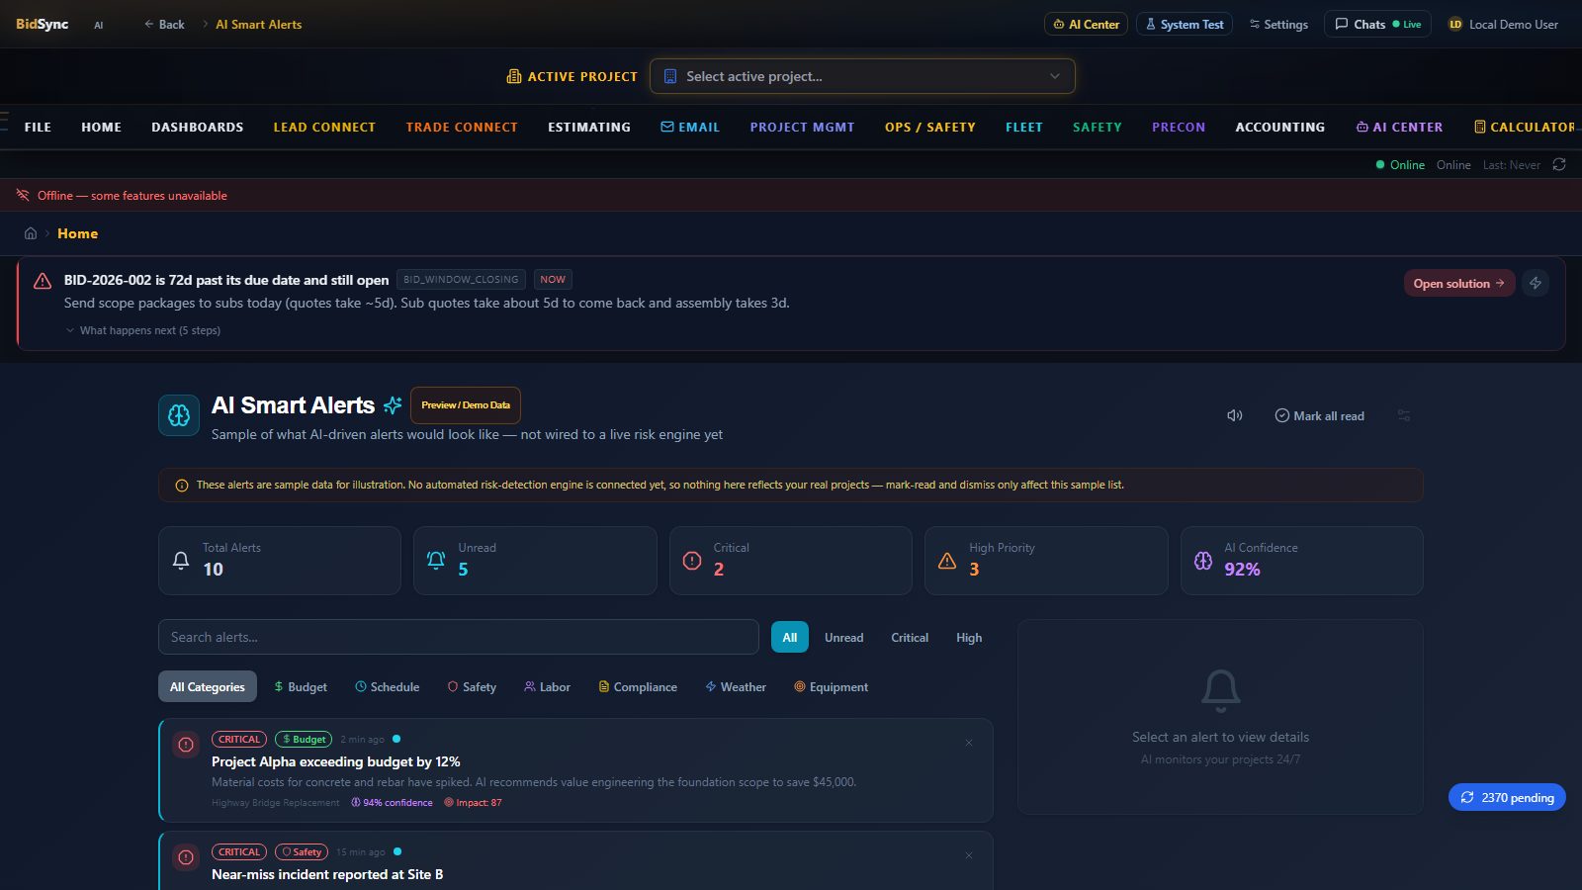1582x890 pixels.
Task: Select the Schedule category filter
Action: [388, 687]
